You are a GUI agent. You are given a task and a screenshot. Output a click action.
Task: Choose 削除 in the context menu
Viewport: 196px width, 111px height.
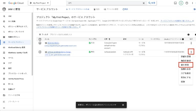183,82
